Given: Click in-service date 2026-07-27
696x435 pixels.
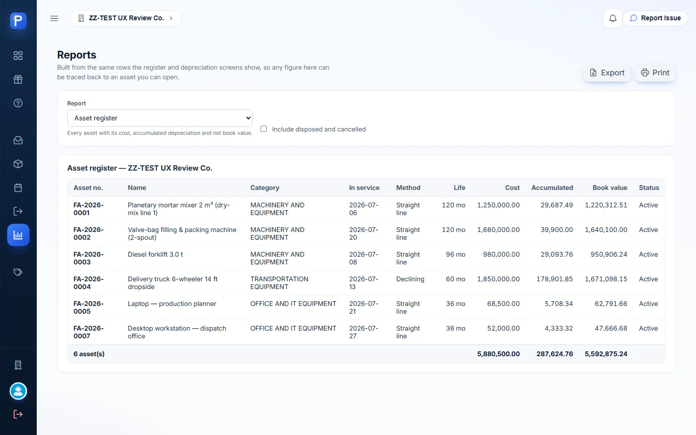Looking at the screenshot, I should (363, 332).
